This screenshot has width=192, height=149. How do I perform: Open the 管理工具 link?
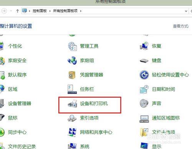[89, 46]
